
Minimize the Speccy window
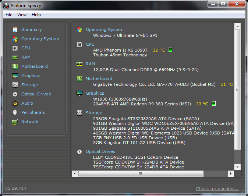click(213, 4)
